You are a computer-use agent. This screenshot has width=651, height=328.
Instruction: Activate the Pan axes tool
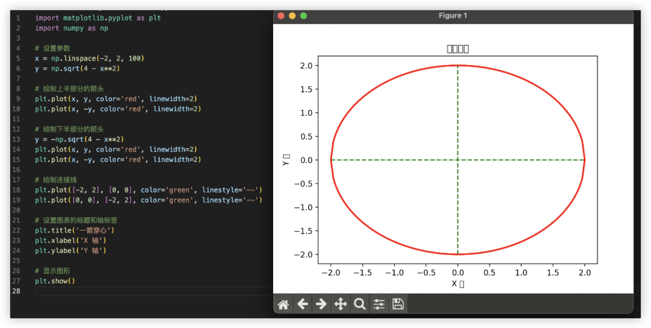pyautogui.click(x=341, y=305)
